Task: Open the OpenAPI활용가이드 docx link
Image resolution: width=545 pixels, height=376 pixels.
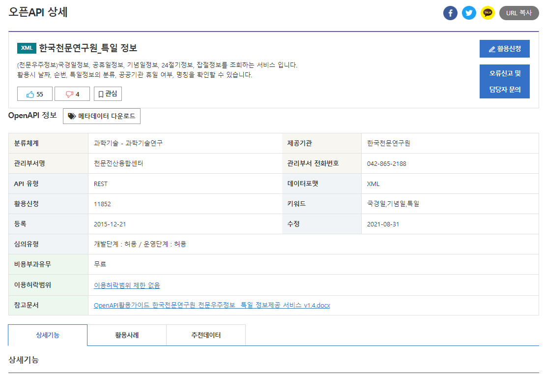Action: coord(212,305)
